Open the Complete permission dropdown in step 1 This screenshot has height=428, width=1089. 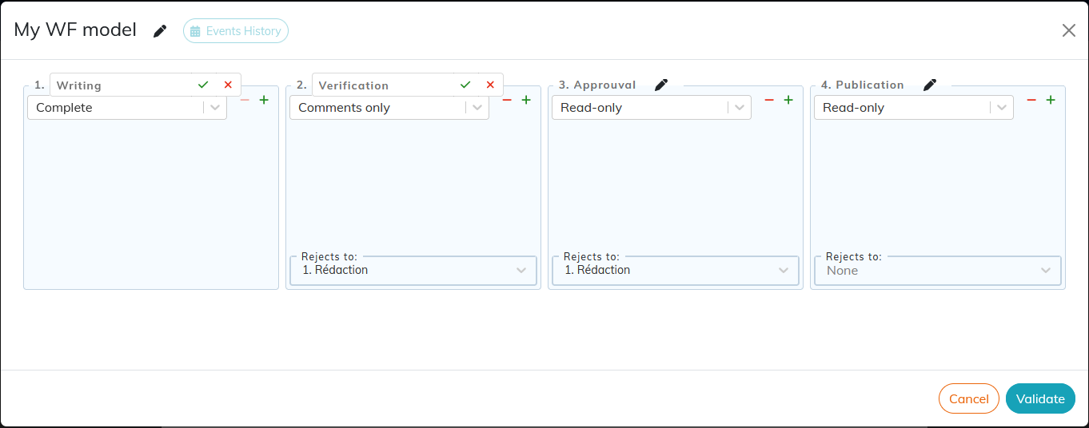(x=127, y=108)
